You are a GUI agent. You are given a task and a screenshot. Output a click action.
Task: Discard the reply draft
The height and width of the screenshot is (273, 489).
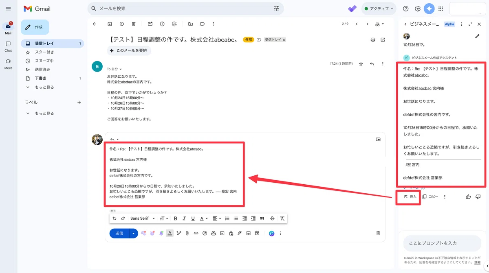point(378,233)
